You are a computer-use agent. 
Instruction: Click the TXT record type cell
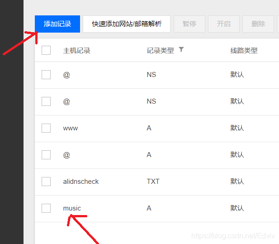pos(153,182)
